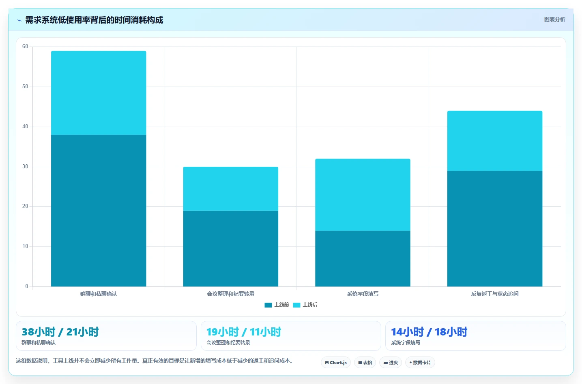Viewport: 582px width, 384px height.
Task: Click the 19小时 / 11小时 card value
Action: click(244, 332)
